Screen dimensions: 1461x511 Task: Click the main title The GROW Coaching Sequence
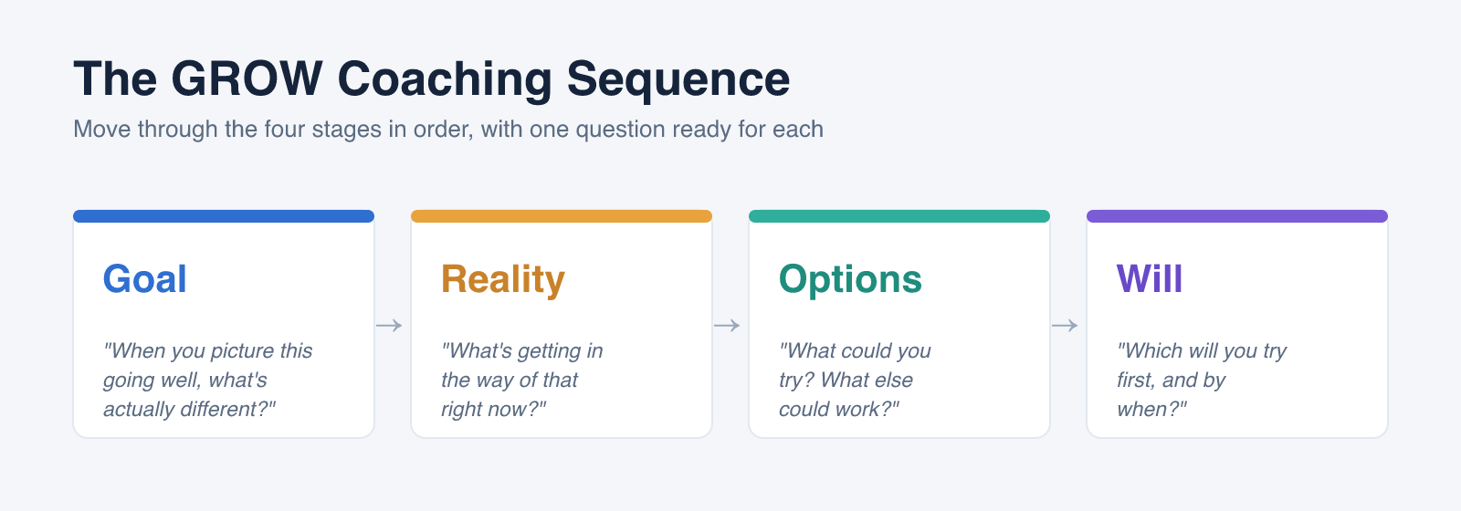pos(432,79)
